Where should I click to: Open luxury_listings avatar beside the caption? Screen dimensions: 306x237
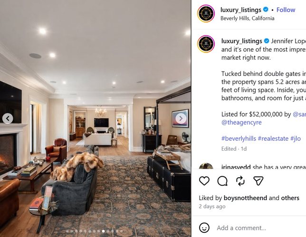pyautogui.click(x=206, y=44)
